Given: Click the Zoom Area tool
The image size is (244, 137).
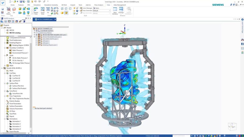Looking at the screenshot, I should pyautogui.click(x=42, y=10).
